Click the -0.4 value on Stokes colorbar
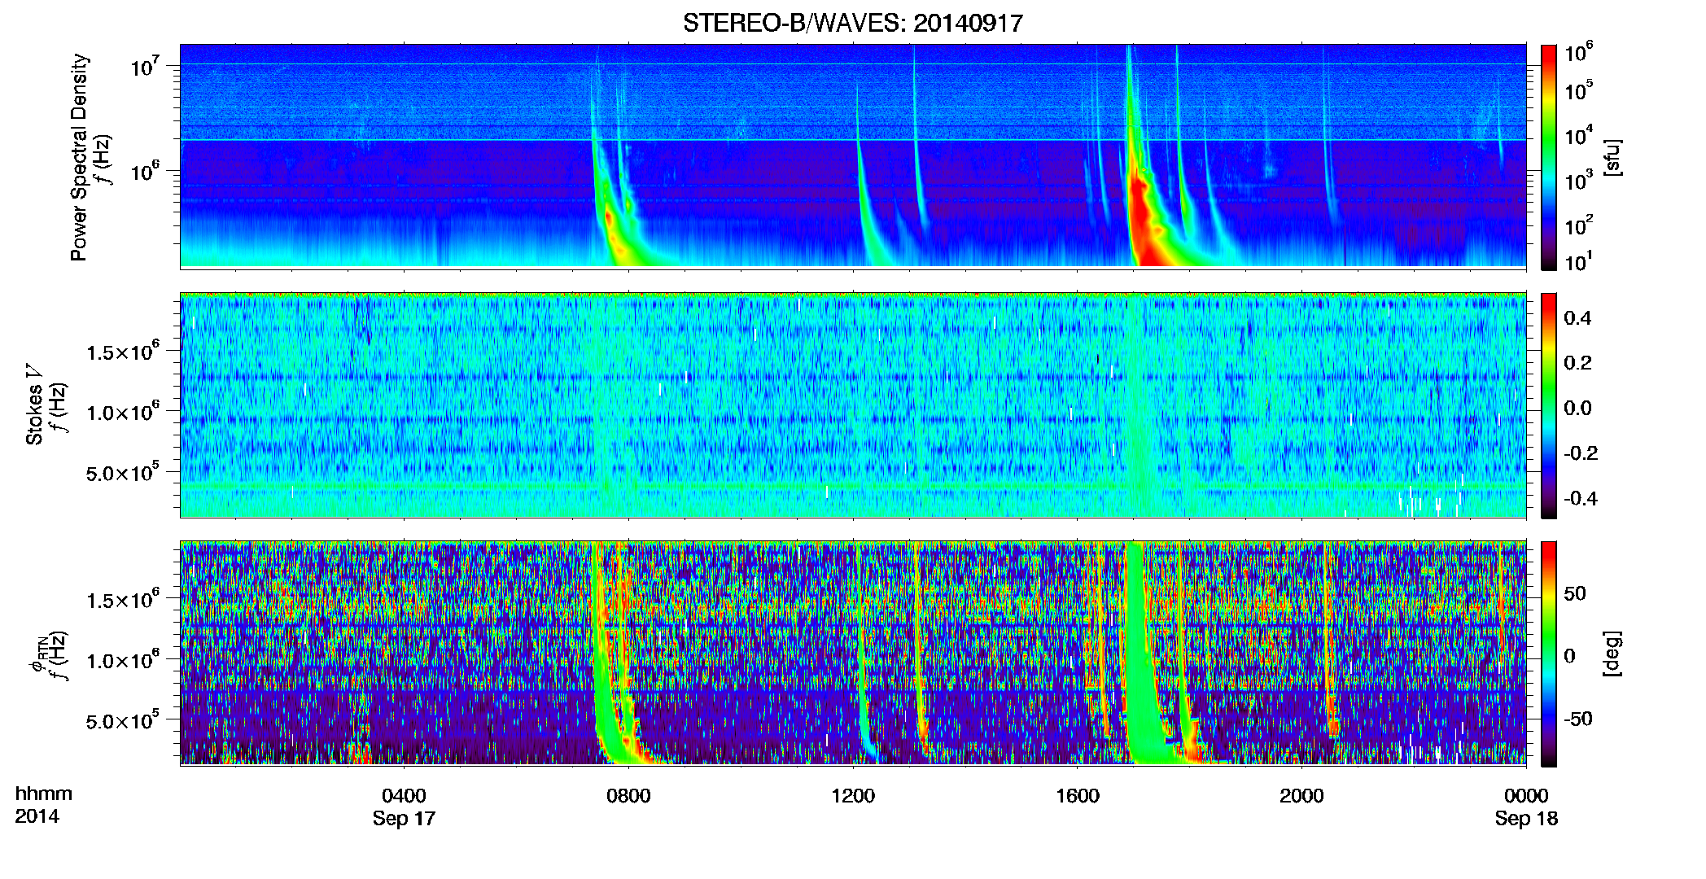 [1581, 498]
